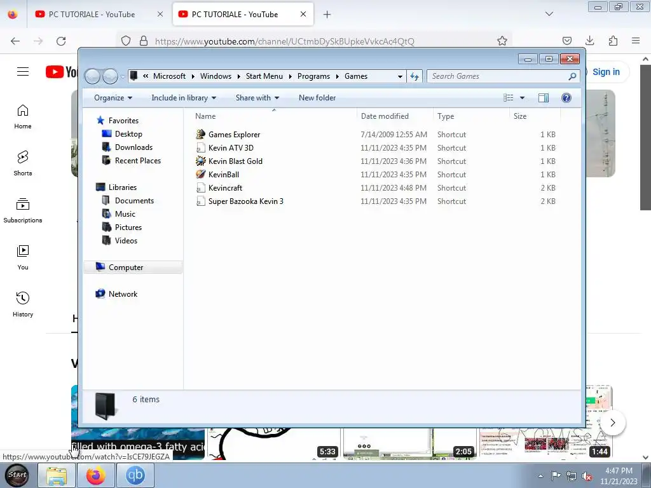
Task: Click the Change your view icon
Action: click(x=508, y=98)
